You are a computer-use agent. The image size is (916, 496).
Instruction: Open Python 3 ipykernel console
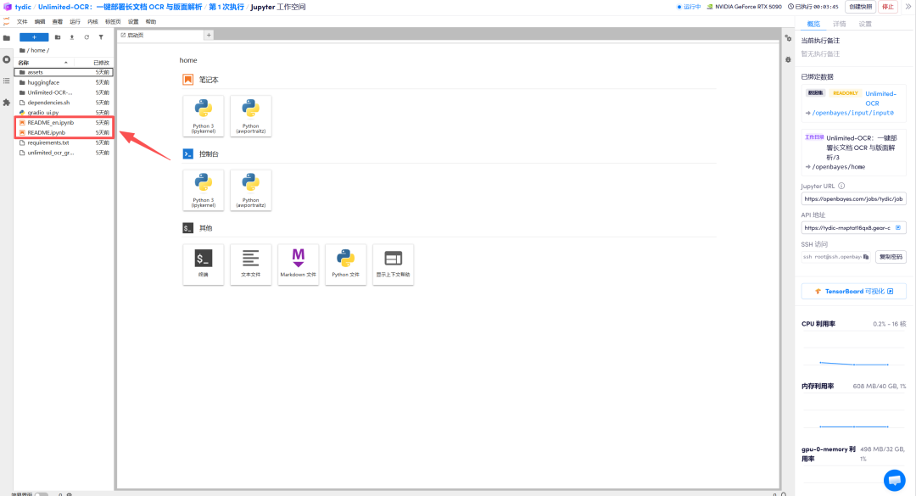[x=204, y=191]
